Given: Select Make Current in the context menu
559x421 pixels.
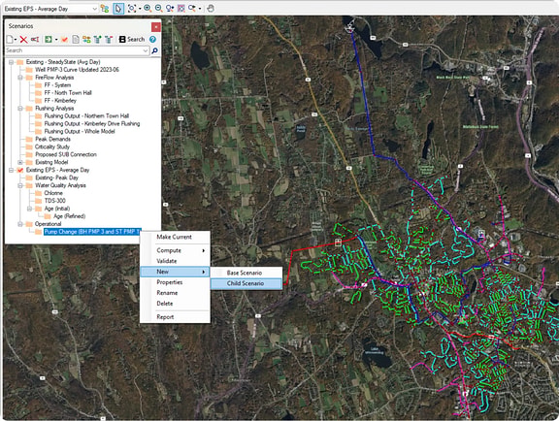Looking at the screenshot, I should [x=175, y=237].
